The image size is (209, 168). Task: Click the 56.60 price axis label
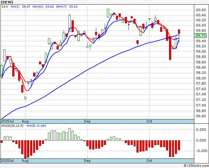[x=201, y=116]
